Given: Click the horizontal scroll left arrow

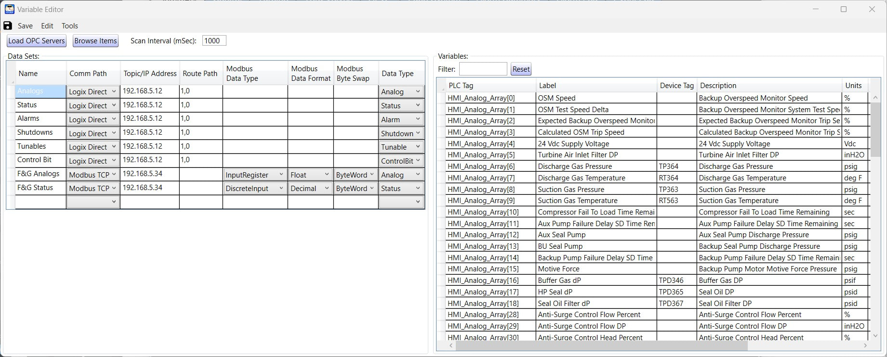Looking at the screenshot, I should point(451,345).
